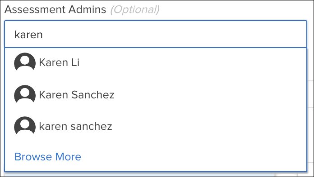Place cursor after karen in search box
314x177 pixels.
point(44,35)
